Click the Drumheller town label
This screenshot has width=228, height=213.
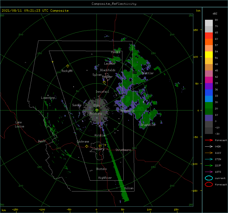[148, 125]
